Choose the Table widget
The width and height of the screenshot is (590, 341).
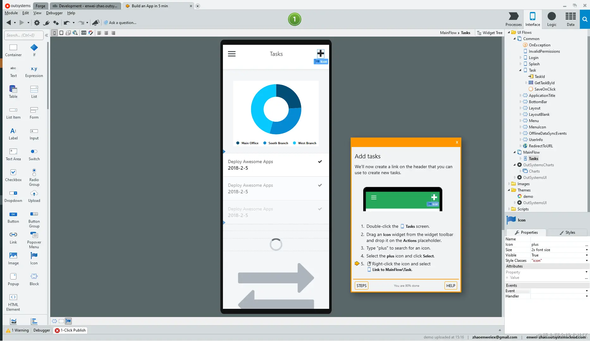(x=13, y=92)
